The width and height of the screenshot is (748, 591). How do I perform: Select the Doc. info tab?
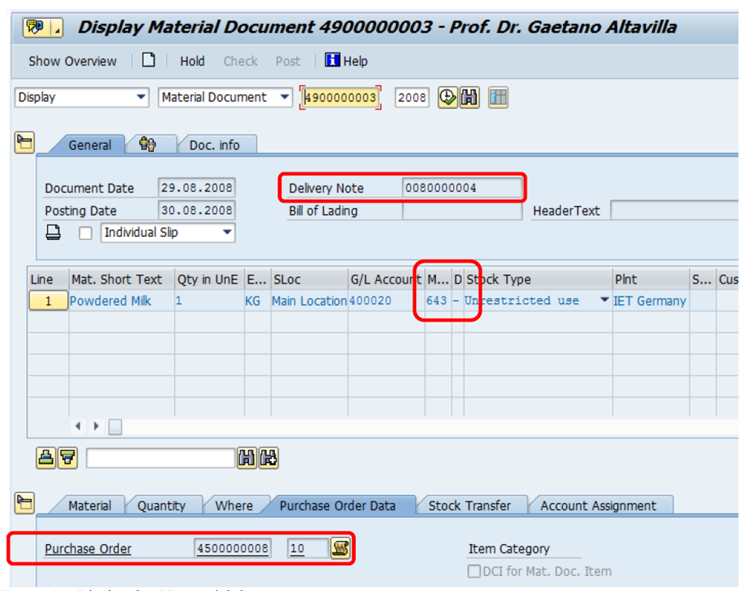point(216,145)
